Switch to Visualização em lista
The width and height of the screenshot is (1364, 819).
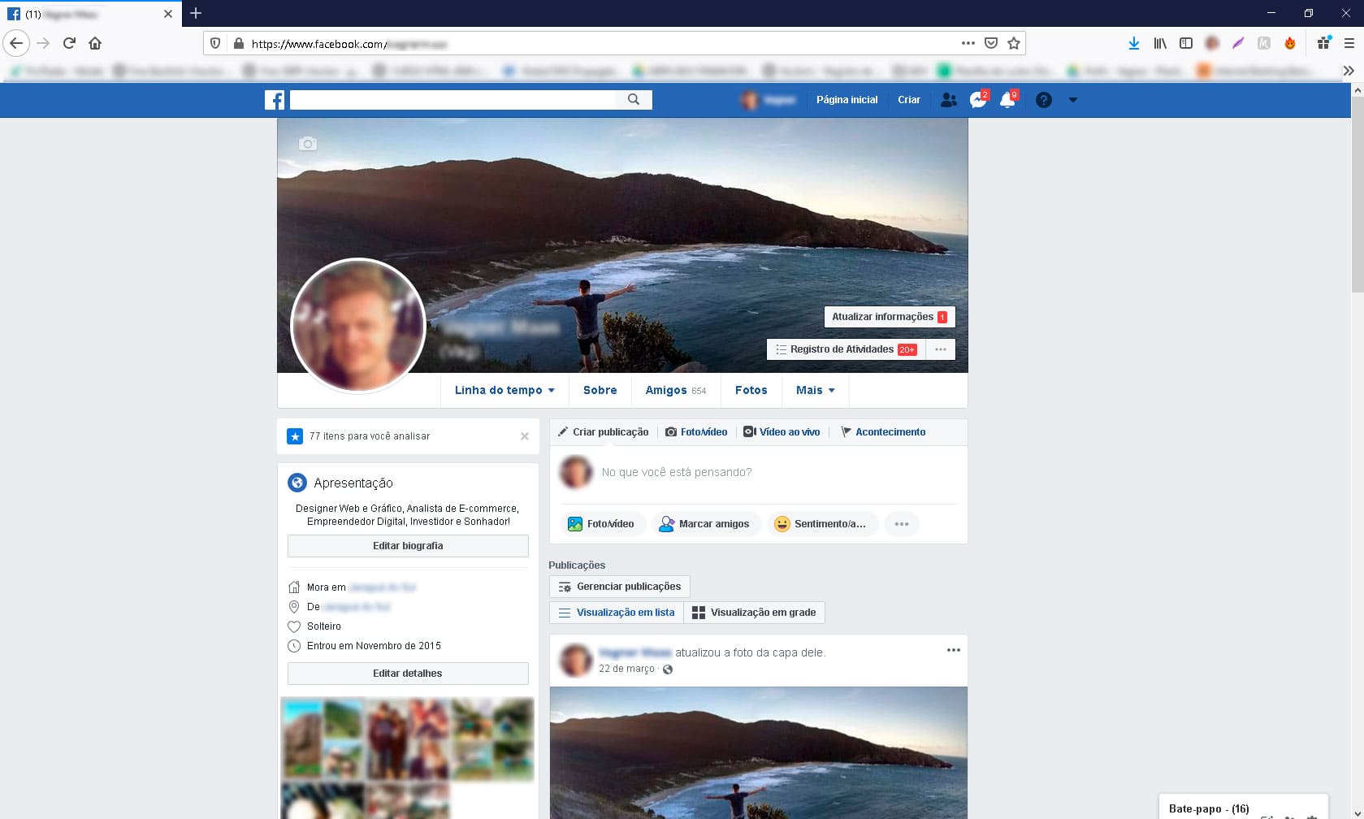(617, 613)
